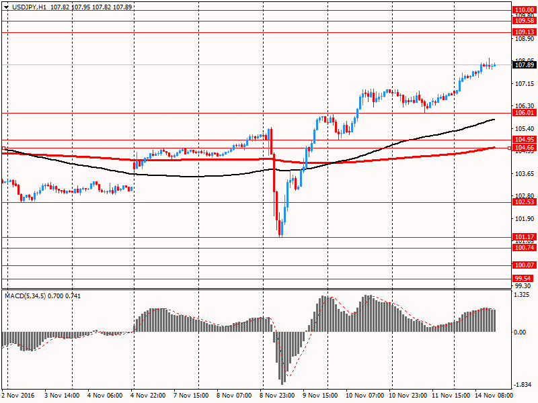Viewport: 538px width, 403px height.
Task: Click the 2 Nov 2016 date label
Action: click(18, 396)
